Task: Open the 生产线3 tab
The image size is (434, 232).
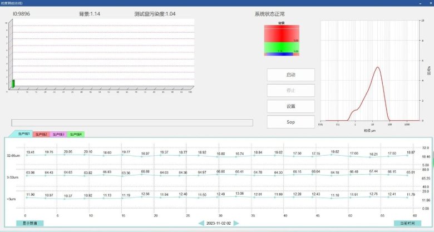Action: [x=58, y=134]
